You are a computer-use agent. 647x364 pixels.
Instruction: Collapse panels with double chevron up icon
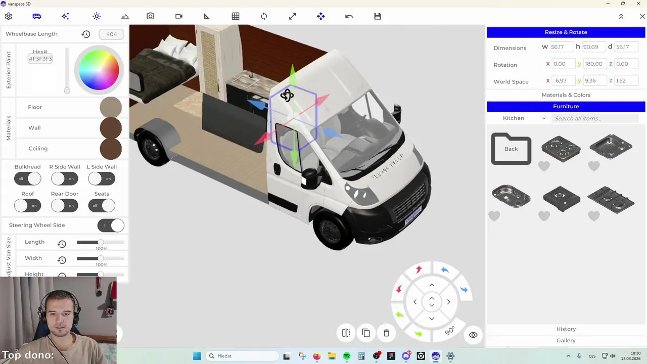[621, 16]
